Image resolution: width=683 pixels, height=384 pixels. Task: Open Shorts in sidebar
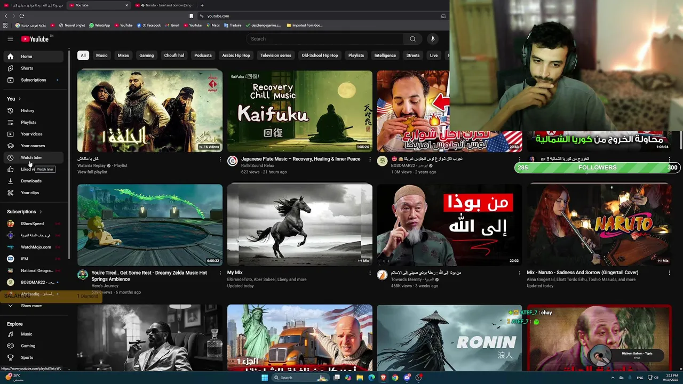[35, 68]
